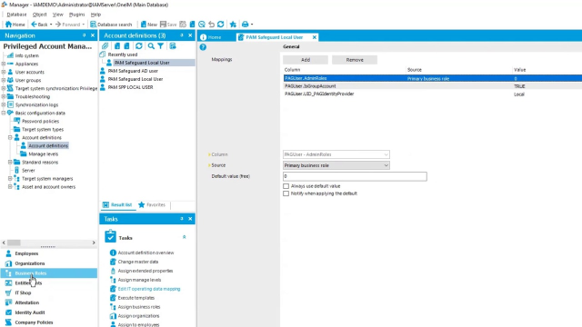Screen dimensions: 582x327
Task: Expand the User accounts tree node
Action: [x=4, y=72]
